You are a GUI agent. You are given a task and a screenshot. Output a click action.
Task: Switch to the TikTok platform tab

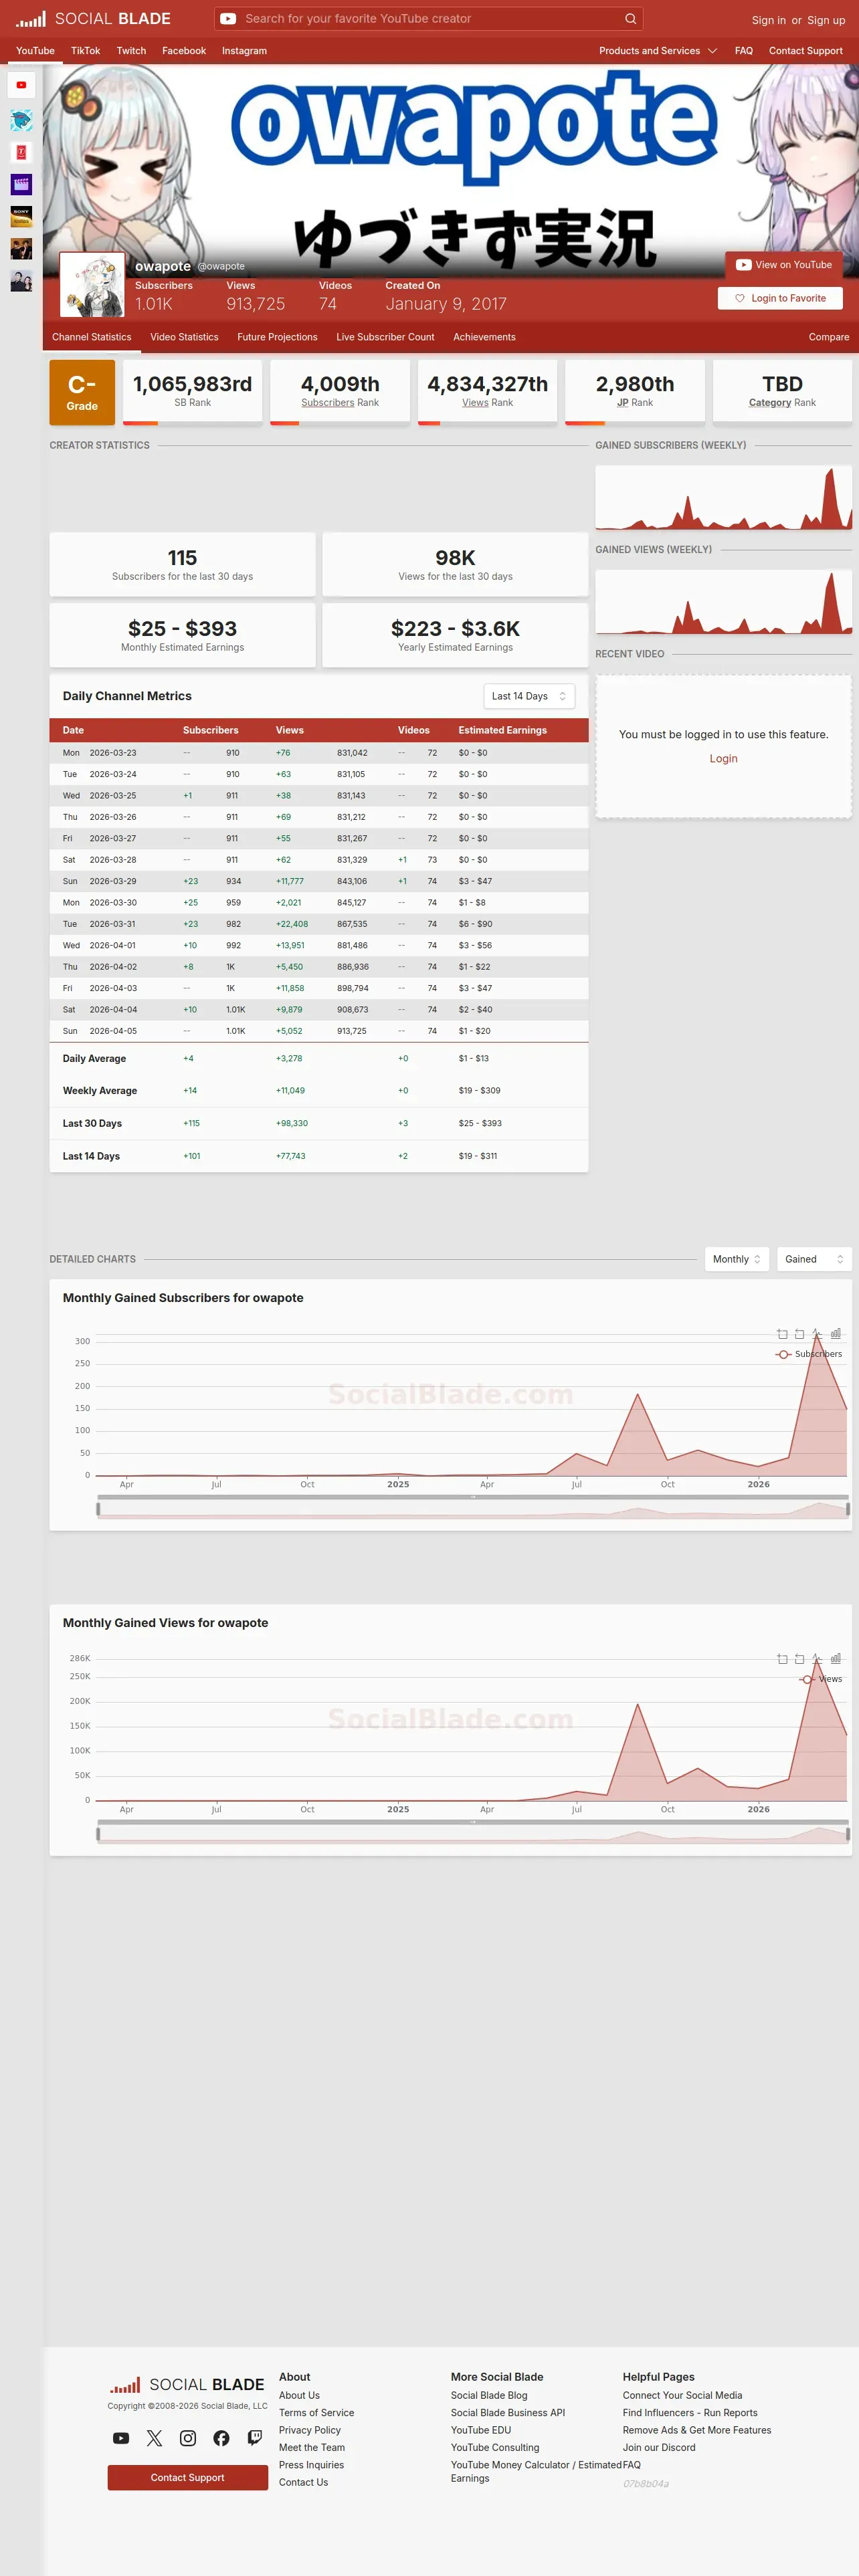tap(85, 51)
